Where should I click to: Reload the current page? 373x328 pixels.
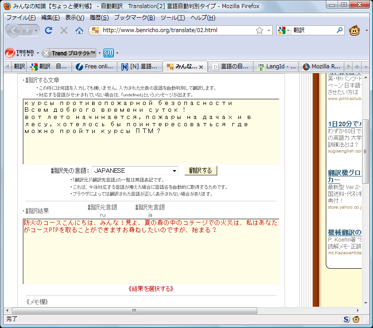[49, 30]
